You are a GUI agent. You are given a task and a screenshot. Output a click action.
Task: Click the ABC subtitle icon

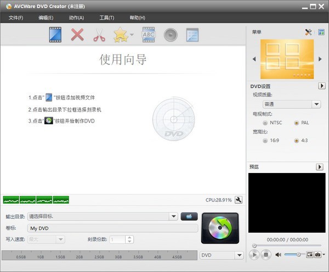tap(149, 34)
